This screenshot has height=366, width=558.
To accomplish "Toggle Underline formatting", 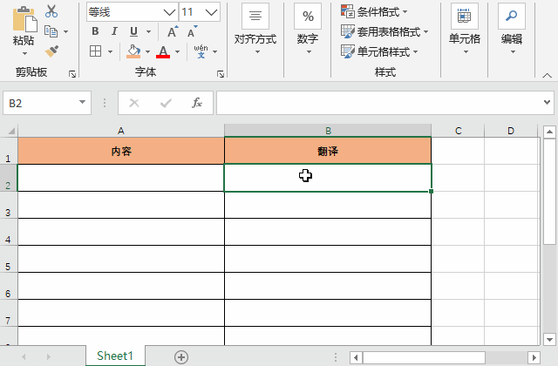I will tap(133, 31).
